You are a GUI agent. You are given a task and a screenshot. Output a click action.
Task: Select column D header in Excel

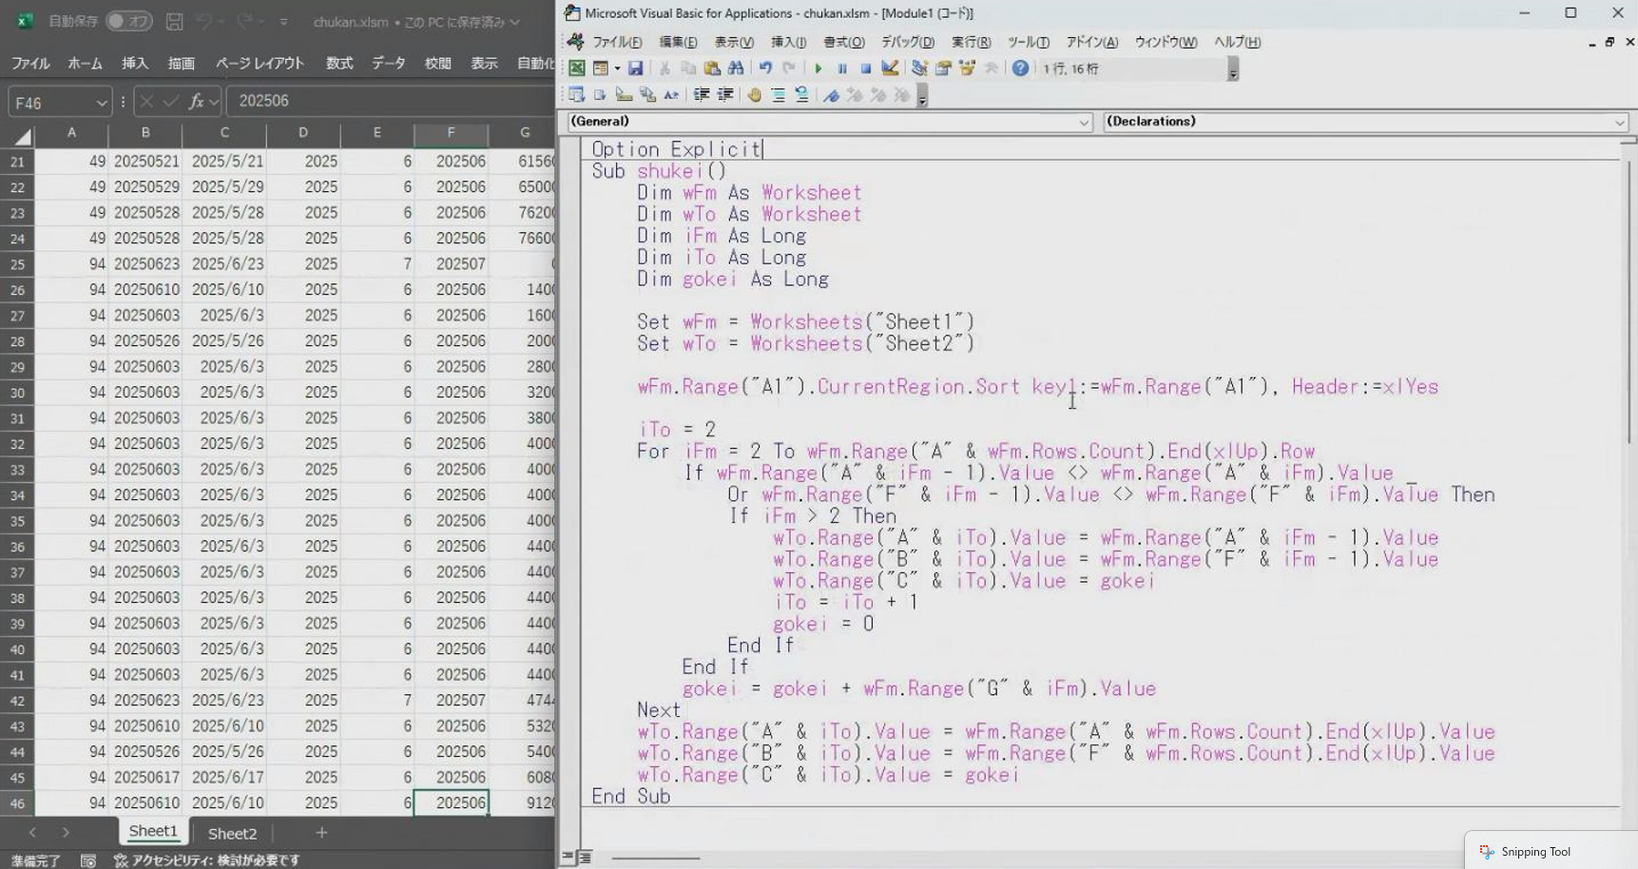[303, 133]
